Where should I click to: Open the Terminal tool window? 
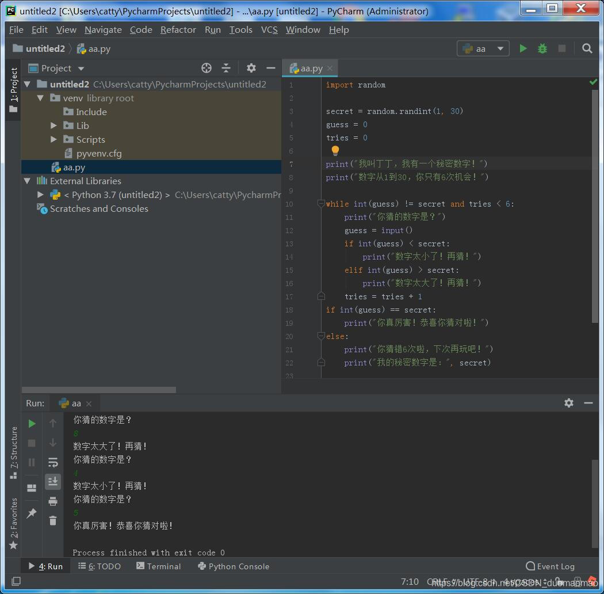[158, 566]
